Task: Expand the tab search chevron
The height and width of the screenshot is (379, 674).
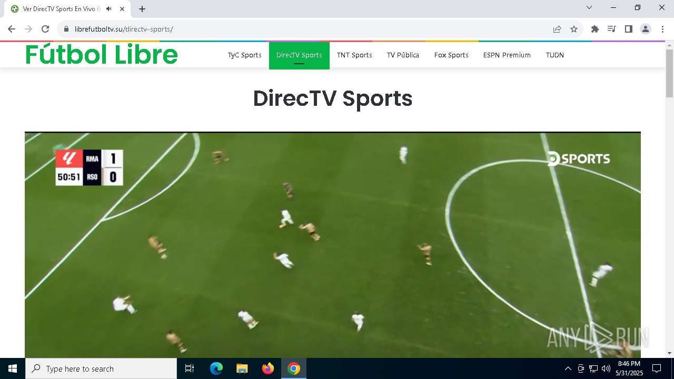Action: [589, 8]
